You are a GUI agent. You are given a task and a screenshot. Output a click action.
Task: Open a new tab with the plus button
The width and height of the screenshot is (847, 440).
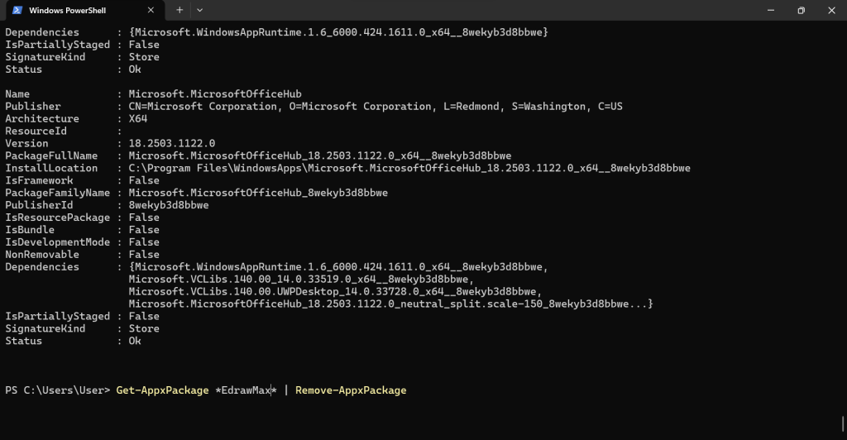pyautogui.click(x=179, y=10)
